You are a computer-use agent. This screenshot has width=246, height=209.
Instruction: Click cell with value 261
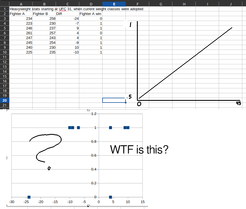21,33
